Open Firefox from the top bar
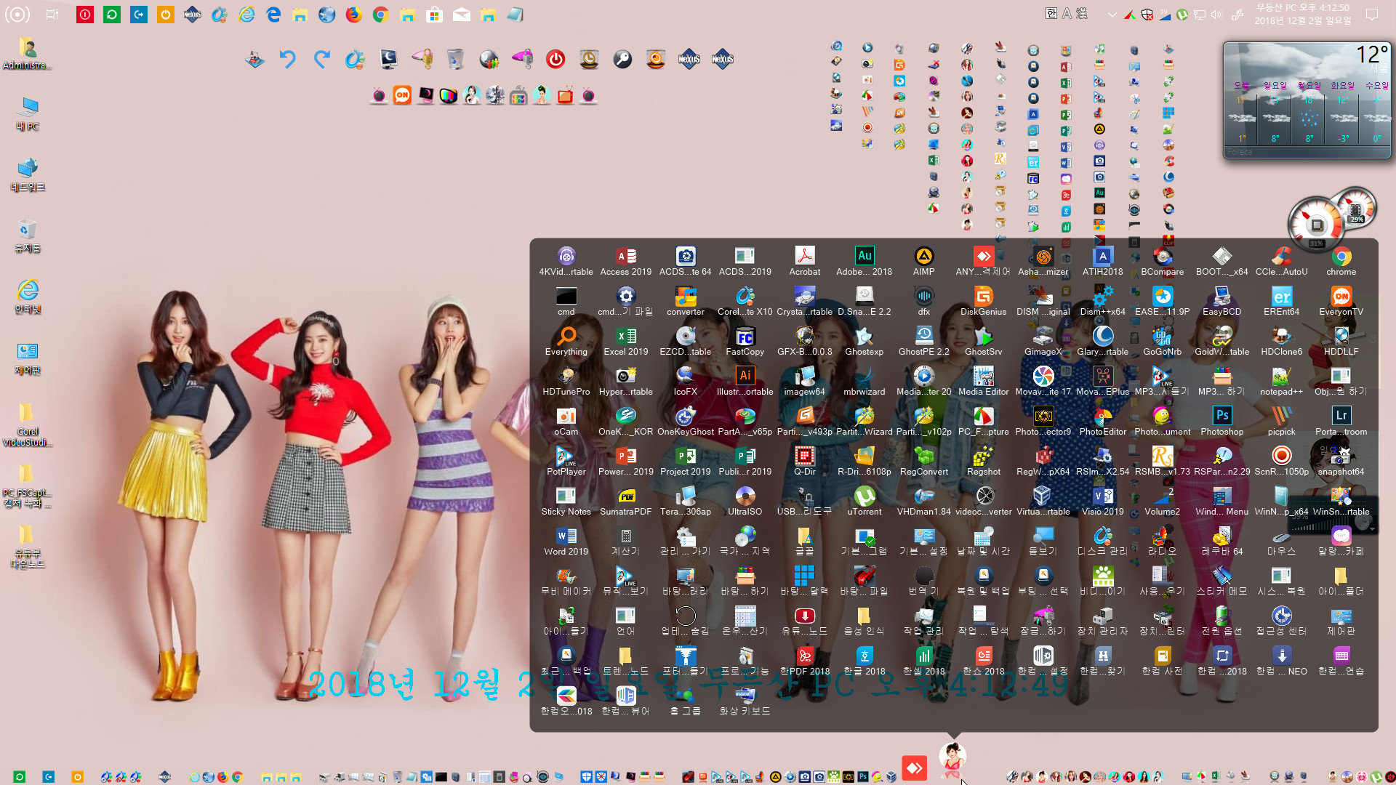This screenshot has width=1396, height=785. click(353, 15)
